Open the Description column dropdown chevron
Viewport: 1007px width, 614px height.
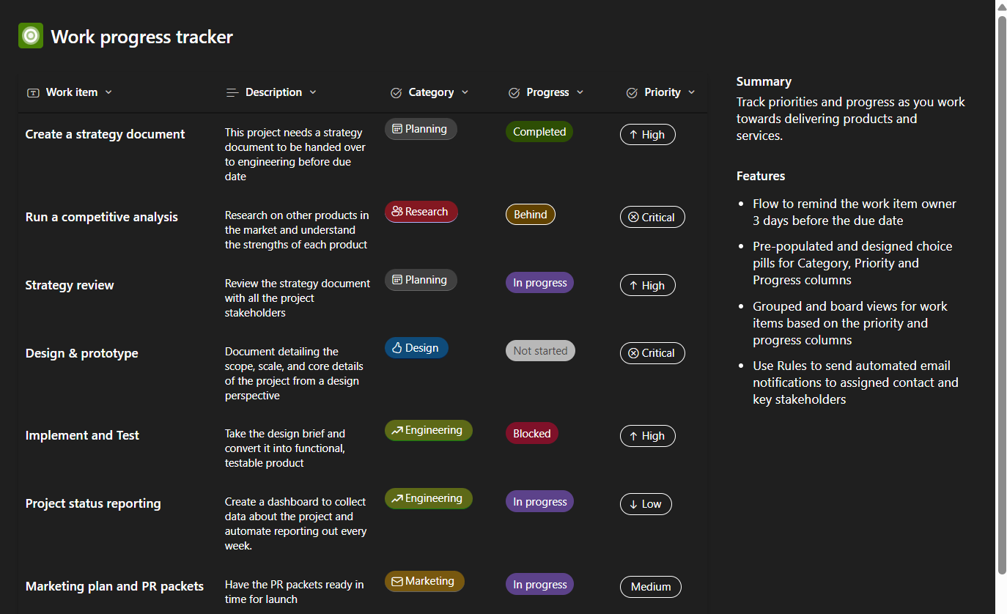(313, 92)
